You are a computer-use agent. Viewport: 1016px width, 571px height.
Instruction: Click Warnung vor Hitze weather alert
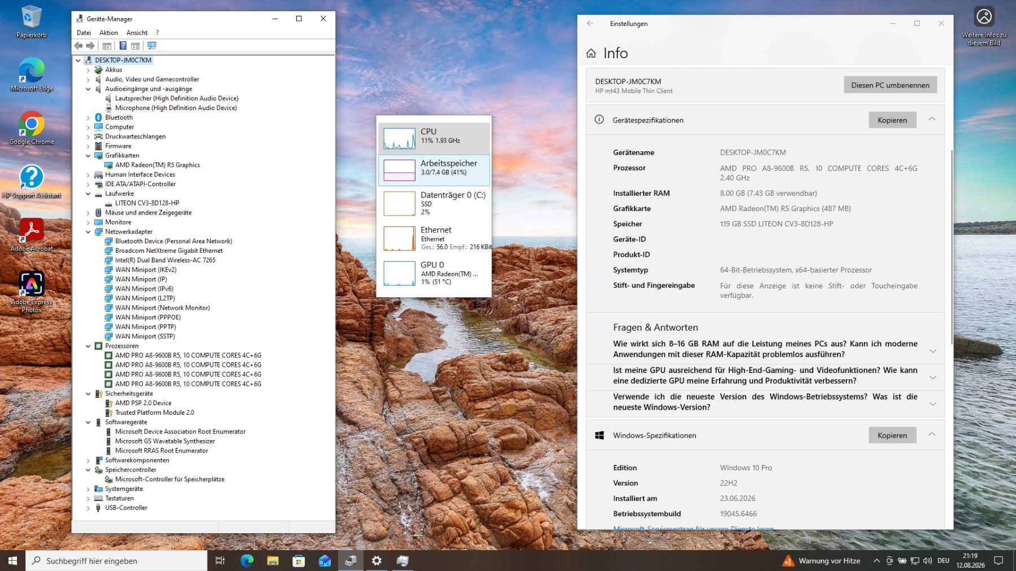tap(821, 560)
